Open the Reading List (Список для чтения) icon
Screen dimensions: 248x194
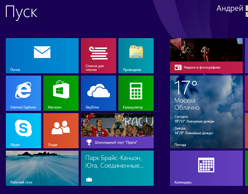[98, 53]
